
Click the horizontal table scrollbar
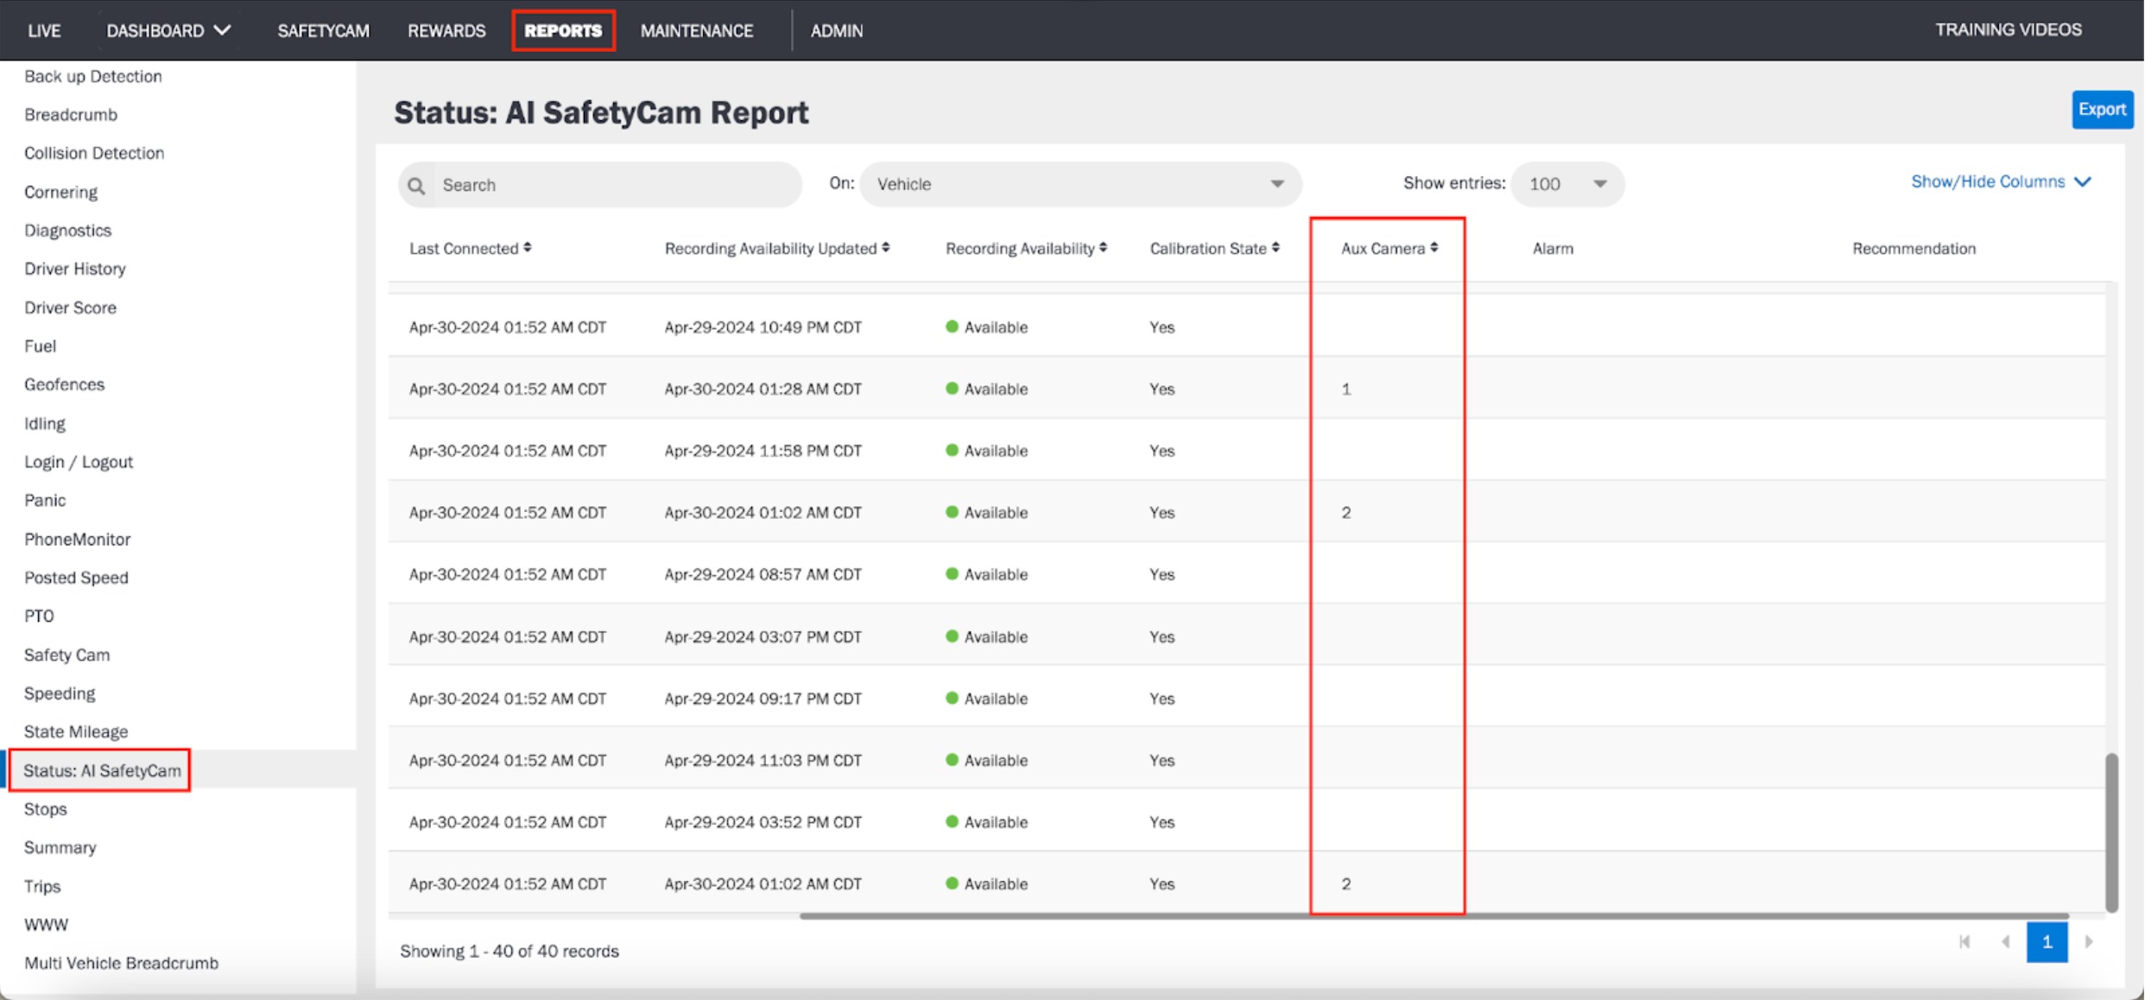pyautogui.click(x=1434, y=915)
